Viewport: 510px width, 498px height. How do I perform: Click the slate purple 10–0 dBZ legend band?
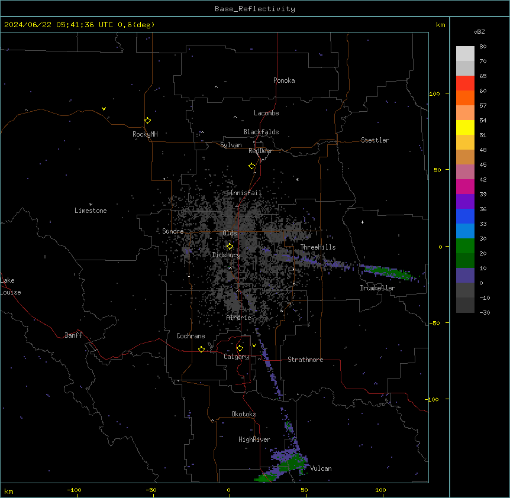pos(465,276)
